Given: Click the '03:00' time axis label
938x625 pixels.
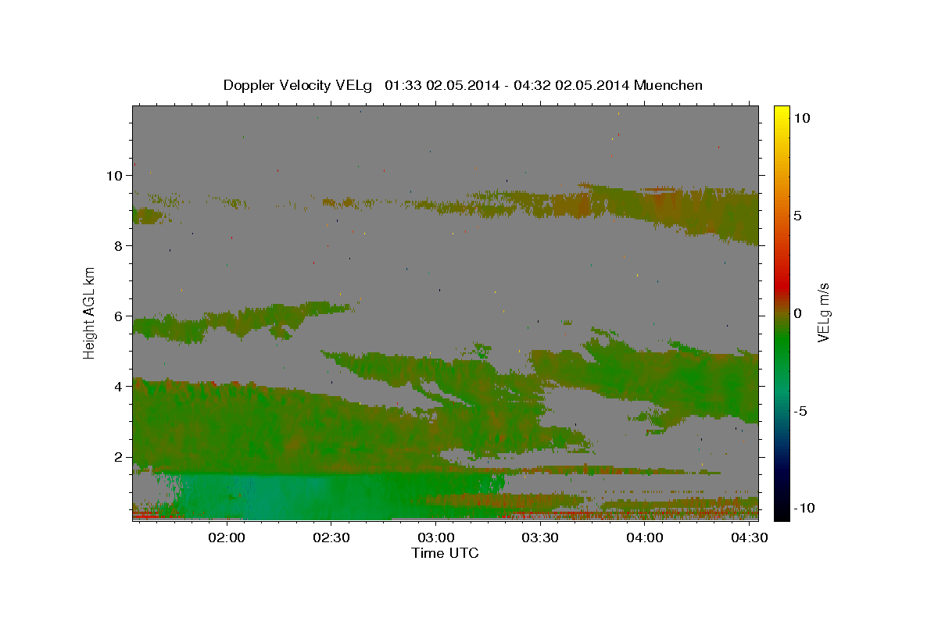Looking at the screenshot, I should [436, 538].
